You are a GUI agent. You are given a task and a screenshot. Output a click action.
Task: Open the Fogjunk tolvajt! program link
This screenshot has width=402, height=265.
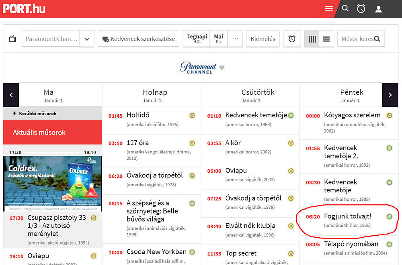(347, 216)
